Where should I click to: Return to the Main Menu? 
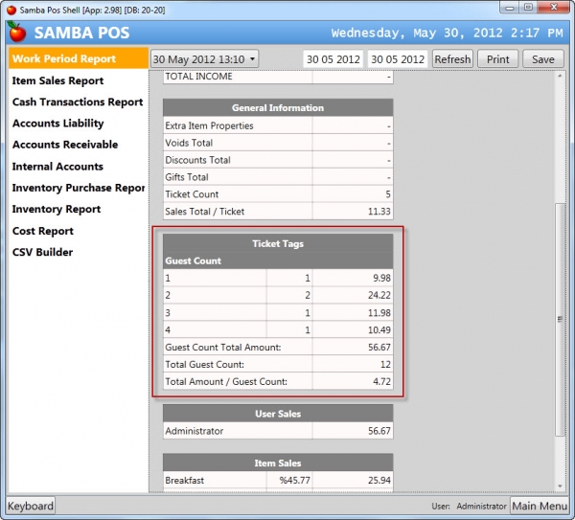click(x=540, y=506)
